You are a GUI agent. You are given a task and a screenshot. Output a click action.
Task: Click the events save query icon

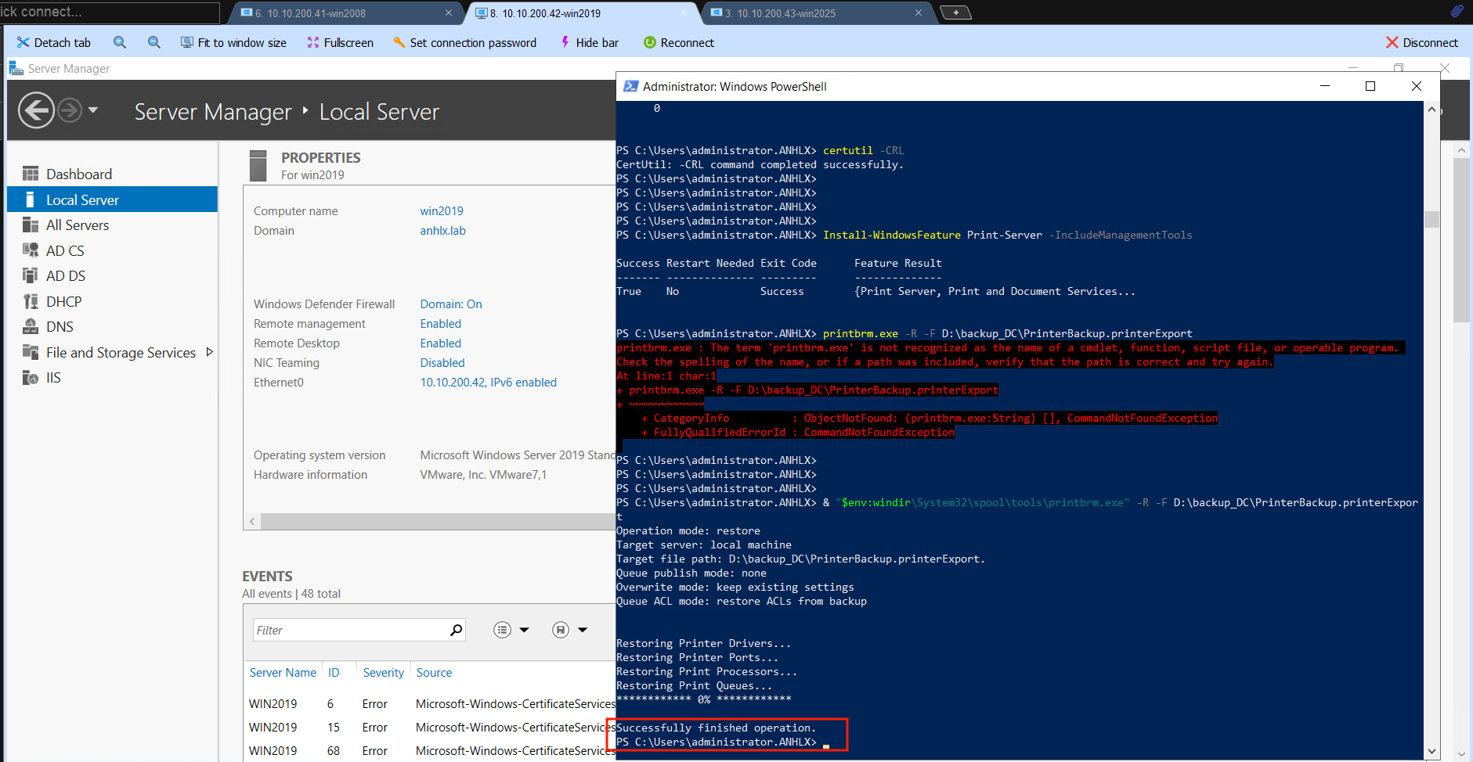[x=561, y=630]
